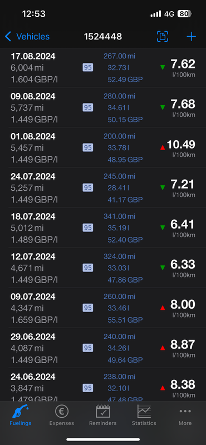
Task: Tap green down arrow beside 6.41
Action: click(163, 228)
